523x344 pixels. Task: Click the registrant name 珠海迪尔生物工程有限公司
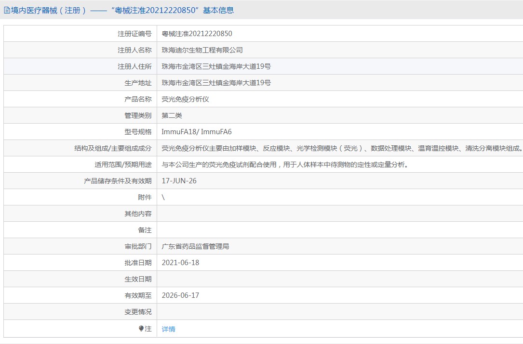coord(202,50)
